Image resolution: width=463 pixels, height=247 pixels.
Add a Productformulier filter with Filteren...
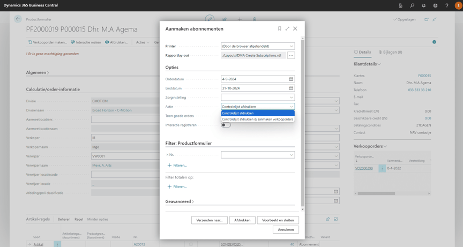pos(177,165)
